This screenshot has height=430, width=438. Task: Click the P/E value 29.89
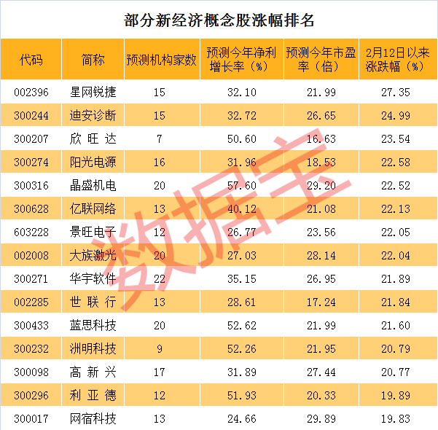point(321,419)
